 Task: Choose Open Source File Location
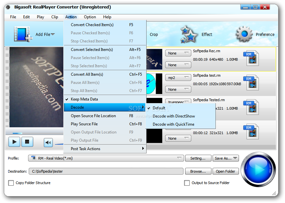105,116
